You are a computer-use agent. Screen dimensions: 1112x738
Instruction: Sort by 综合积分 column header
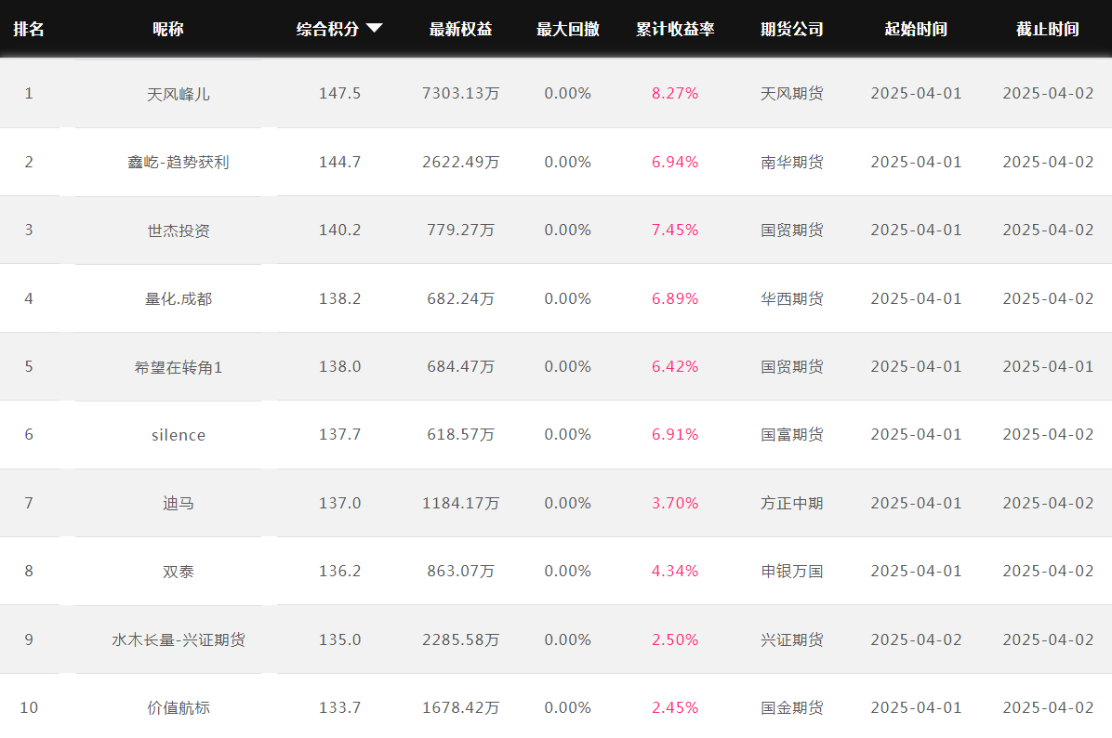pyautogui.click(x=327, y=29)
